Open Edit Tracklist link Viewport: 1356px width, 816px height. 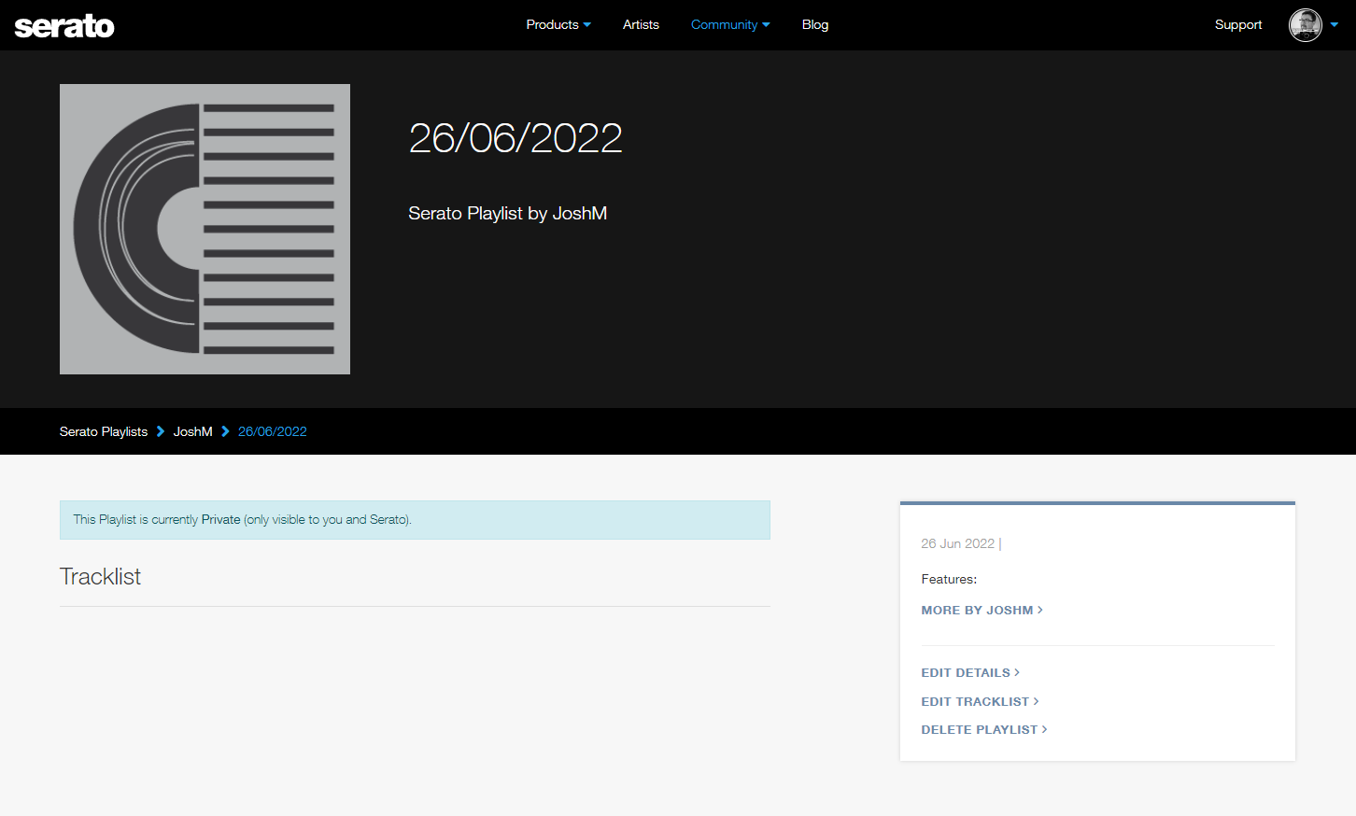click(980, 702)
